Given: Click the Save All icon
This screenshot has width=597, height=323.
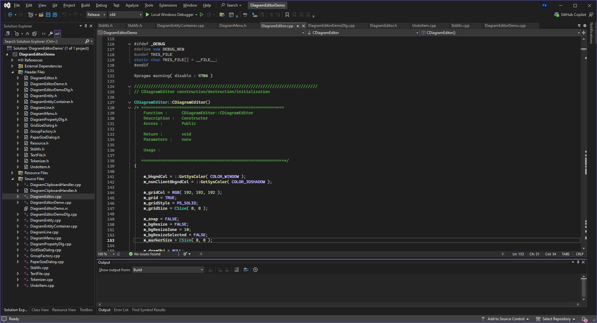Looking at the screenshot, I should click(55, 15).
